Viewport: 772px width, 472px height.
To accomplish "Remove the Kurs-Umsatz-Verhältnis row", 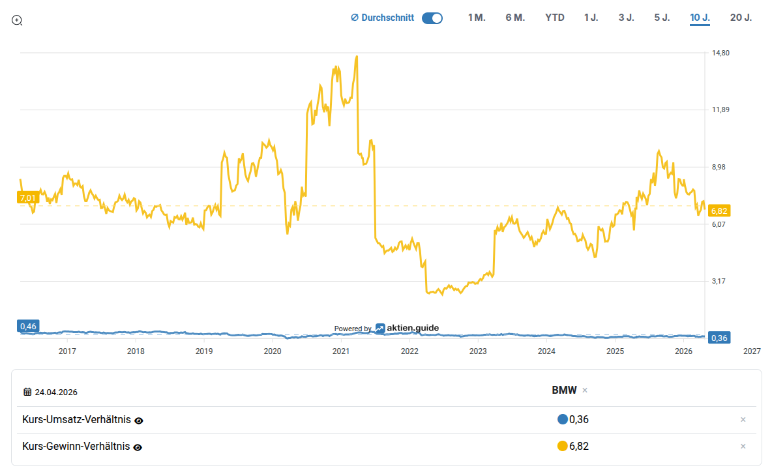I will (x=743, y=420).
